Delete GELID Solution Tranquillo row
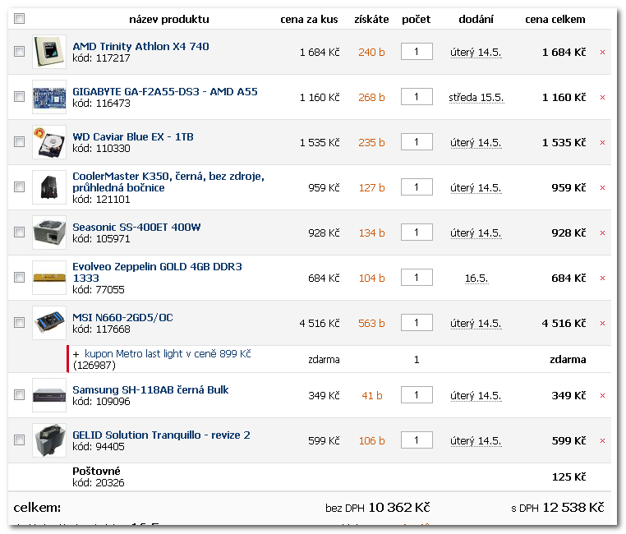This screenshot has height=534, width=626. tap(602, 440)
